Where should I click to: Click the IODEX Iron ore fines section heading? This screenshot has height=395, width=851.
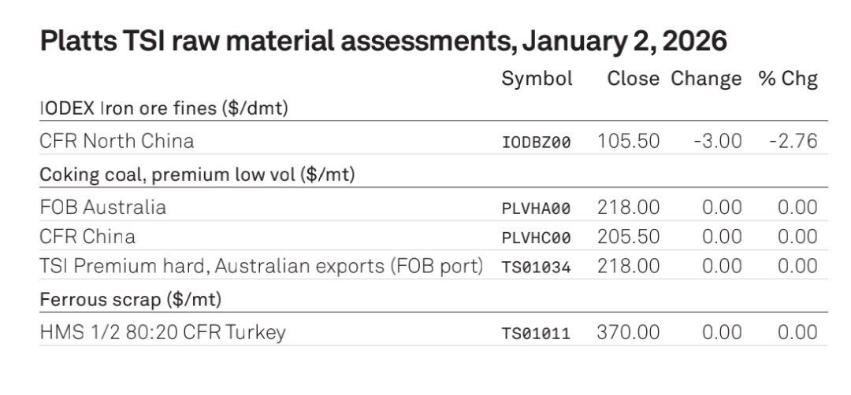click(163, 108)
